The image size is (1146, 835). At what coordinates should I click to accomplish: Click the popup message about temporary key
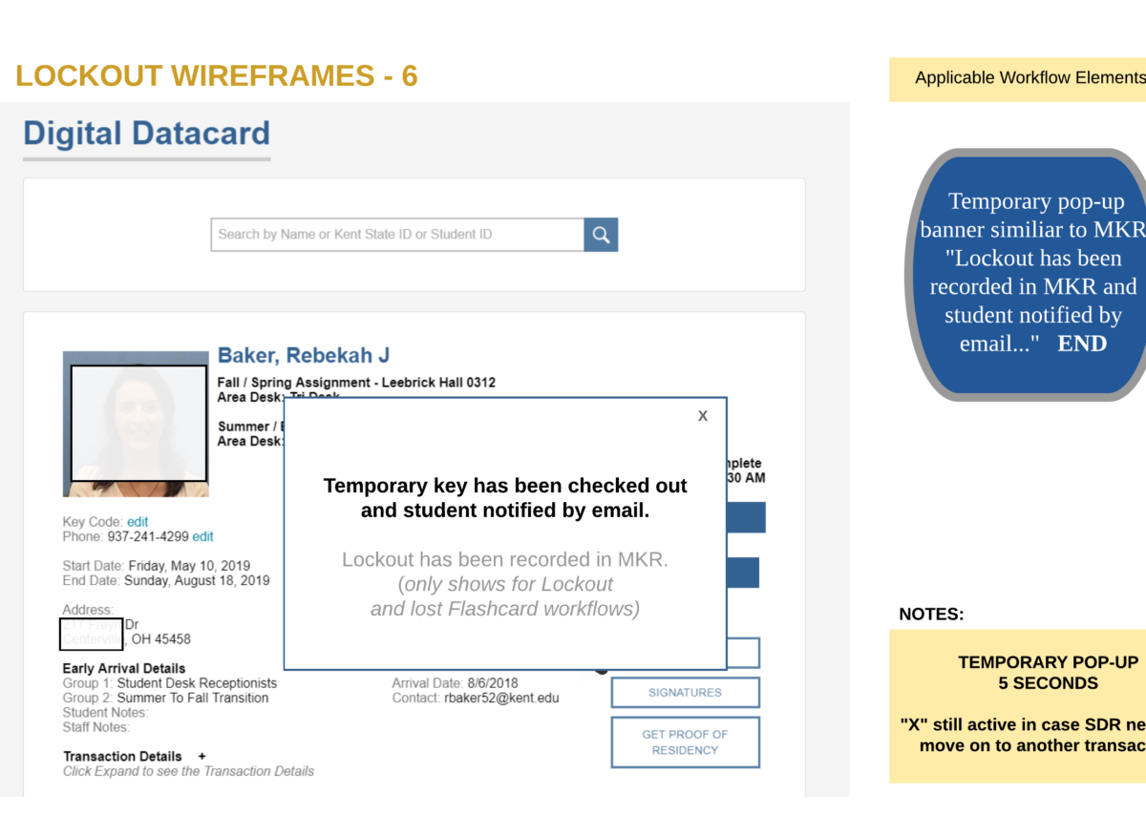(x=505, y=498)
